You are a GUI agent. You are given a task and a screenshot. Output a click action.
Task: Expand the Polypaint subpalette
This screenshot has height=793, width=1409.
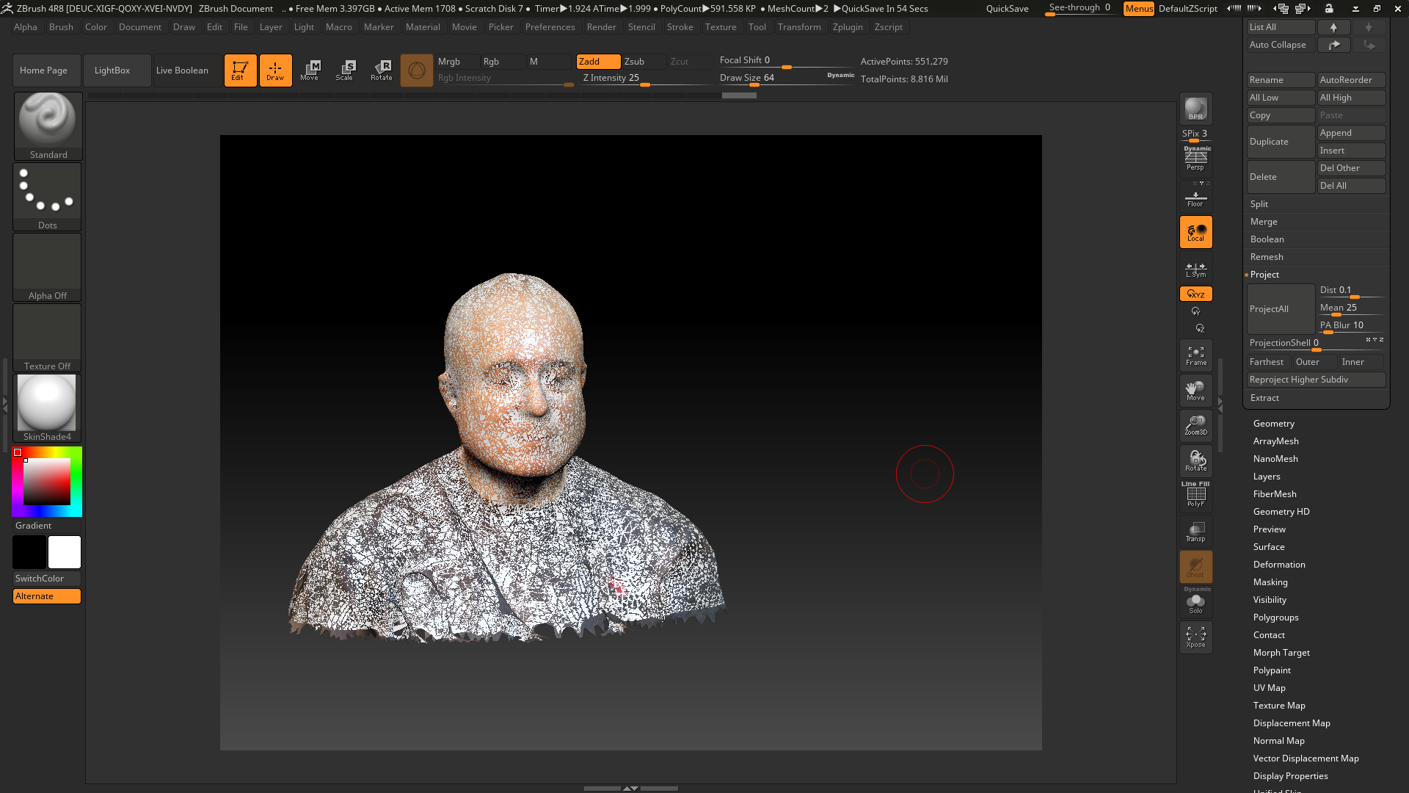[x=1272, y=670]
